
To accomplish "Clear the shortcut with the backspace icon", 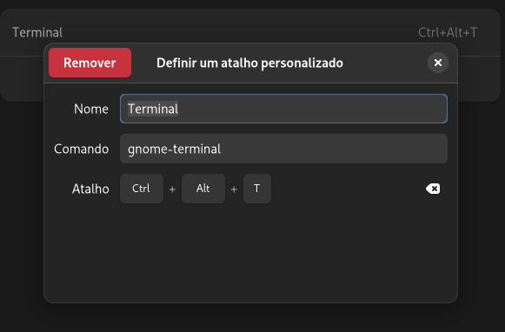I will (433, 189).
